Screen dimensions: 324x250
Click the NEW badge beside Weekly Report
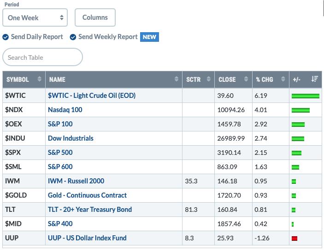pos(149,37)
